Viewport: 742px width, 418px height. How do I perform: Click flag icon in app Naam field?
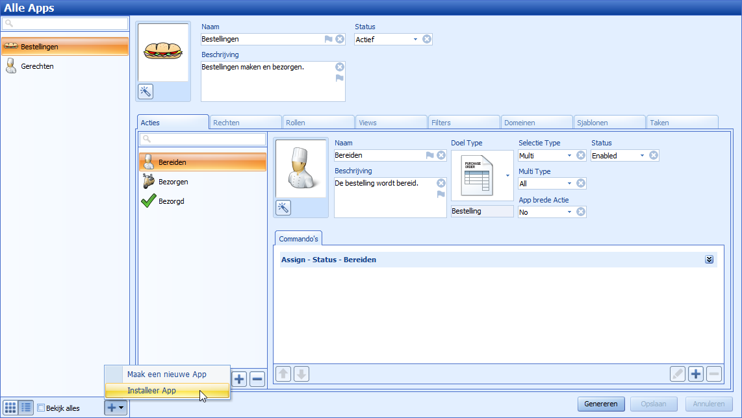328,39
